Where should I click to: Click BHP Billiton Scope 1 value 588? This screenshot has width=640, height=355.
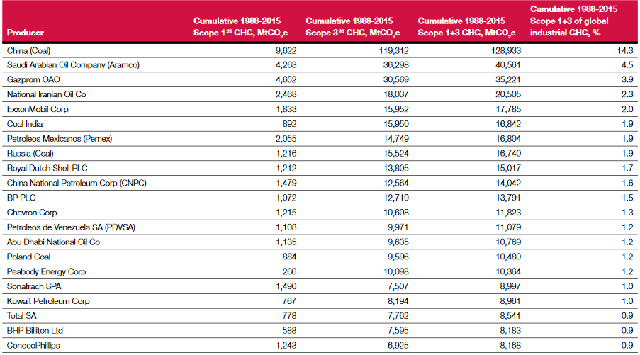(x=289, y=330)
